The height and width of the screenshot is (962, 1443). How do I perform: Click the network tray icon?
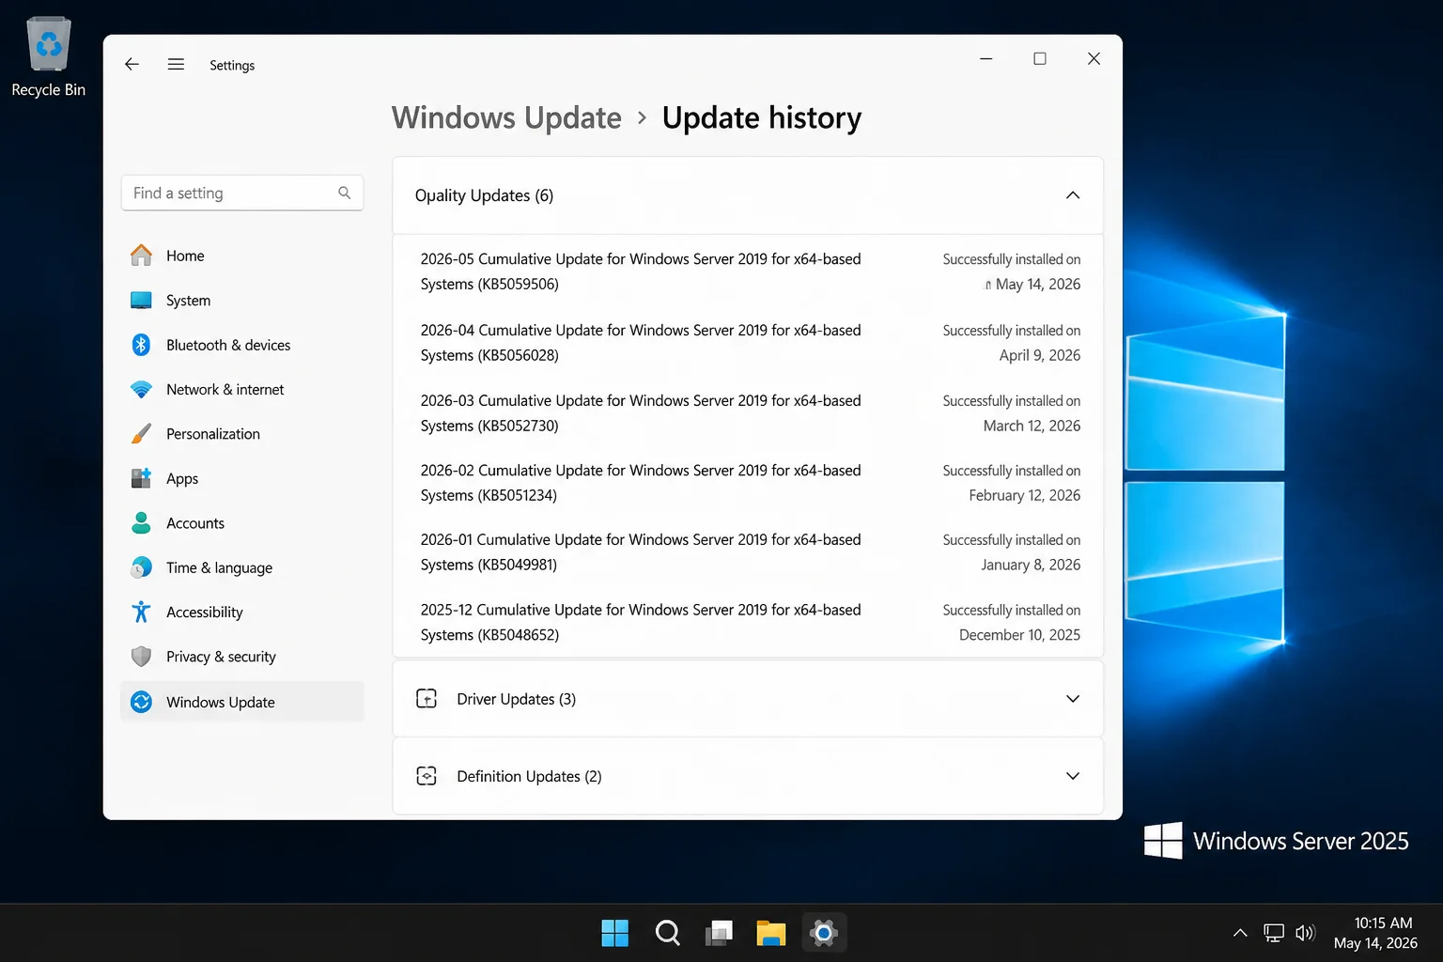[x=1274, y=933]
